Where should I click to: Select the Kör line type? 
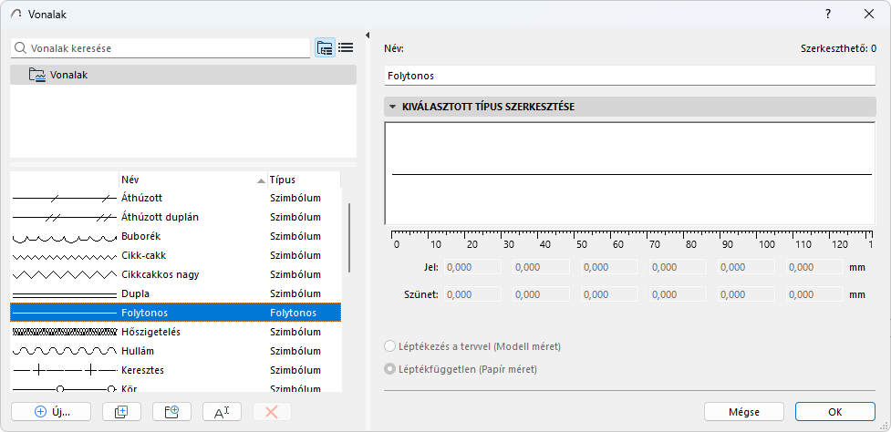tap(176, 386)
